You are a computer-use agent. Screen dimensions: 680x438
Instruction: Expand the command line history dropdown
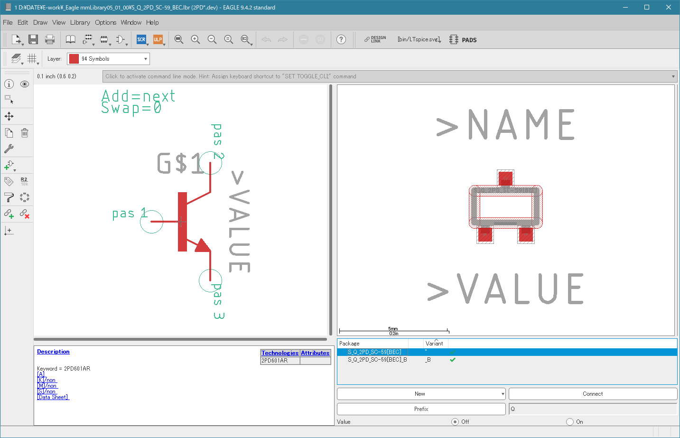click(673, 76)
